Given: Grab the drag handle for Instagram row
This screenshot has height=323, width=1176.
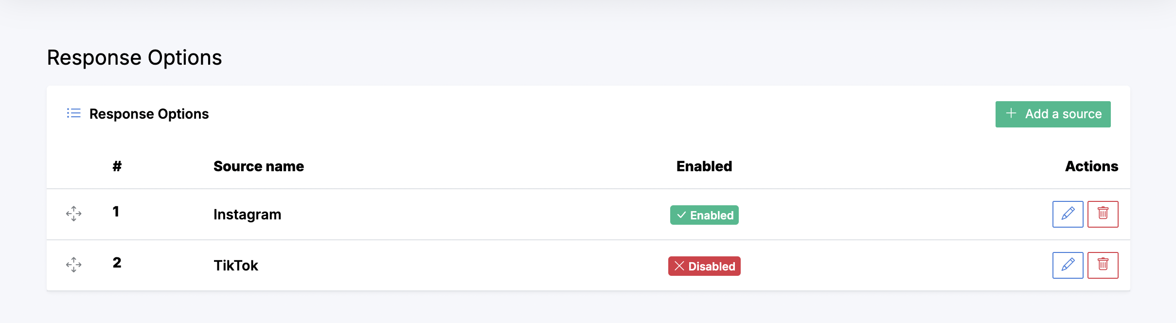Looking at the screenshot, I should pyautogui.click(x=74, y=214).
